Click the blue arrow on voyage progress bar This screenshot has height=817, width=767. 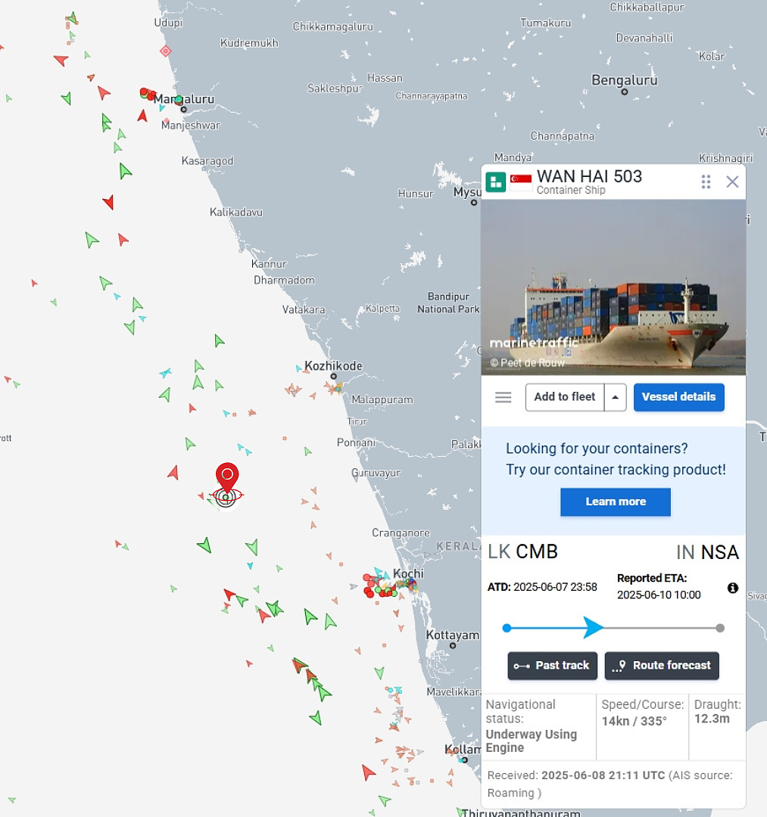[x=593, y=628]
